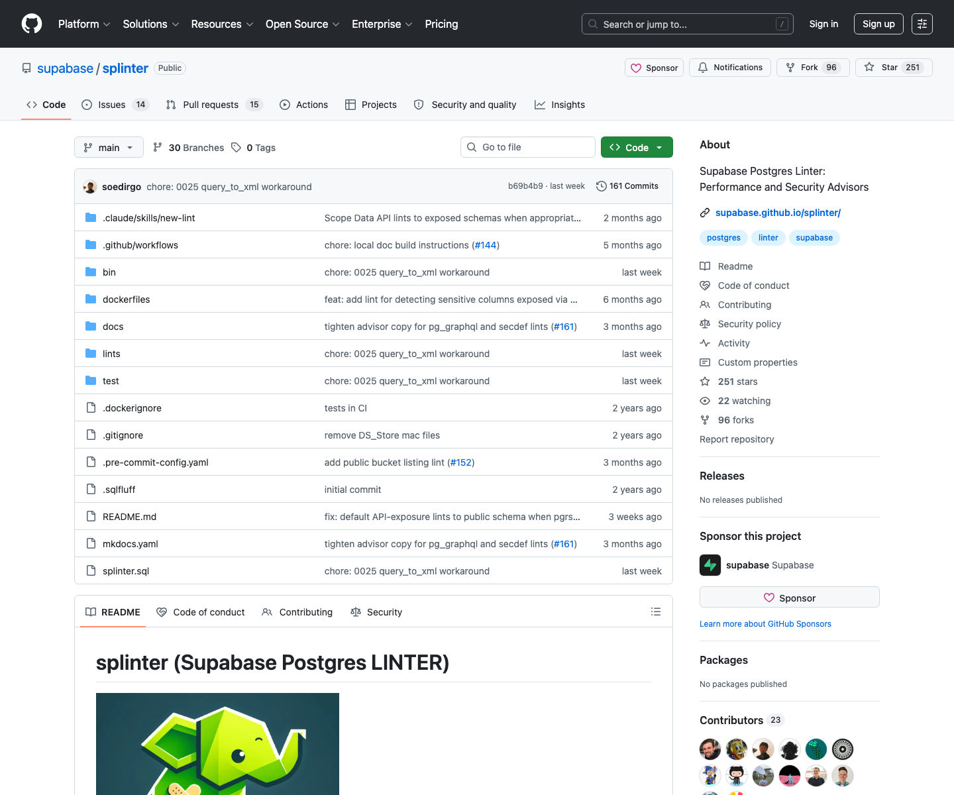The image size is (954, 795).
Task: Click Report repository
Action: 737,439
